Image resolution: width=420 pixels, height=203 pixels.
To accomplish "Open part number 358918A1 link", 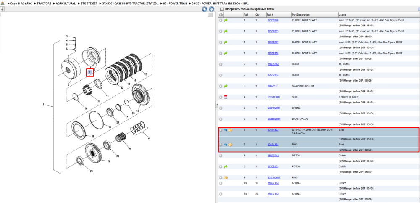I will (x=273, y=64).
